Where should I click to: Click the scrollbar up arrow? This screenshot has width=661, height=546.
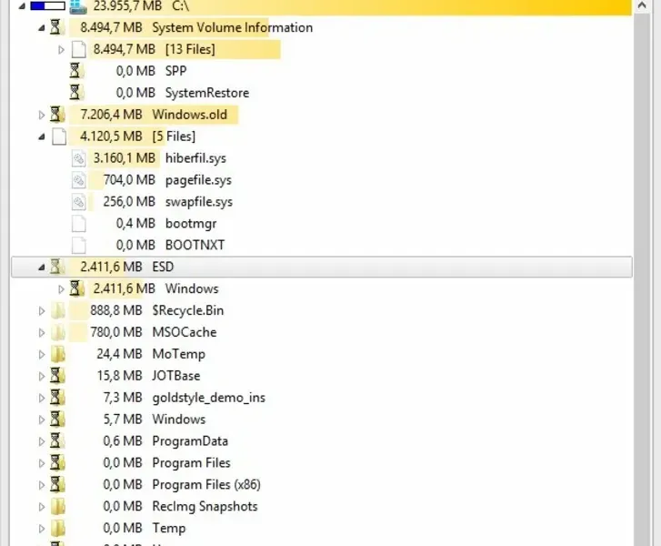[642, 5]
